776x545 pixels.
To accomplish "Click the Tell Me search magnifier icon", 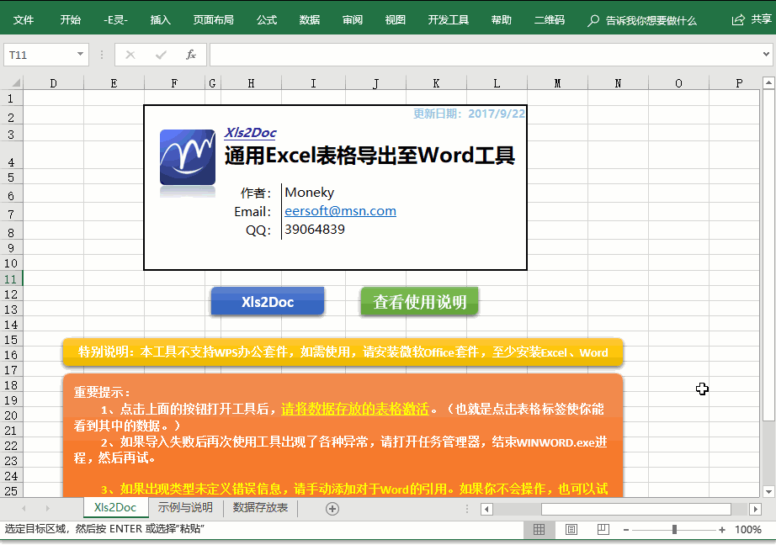I will coord(593,20).
